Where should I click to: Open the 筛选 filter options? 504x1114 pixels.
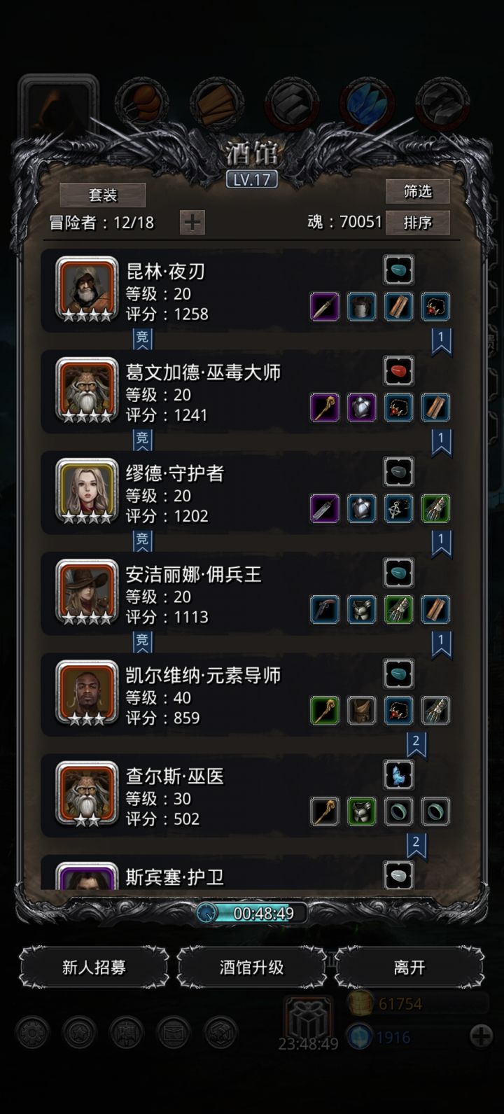418,191
